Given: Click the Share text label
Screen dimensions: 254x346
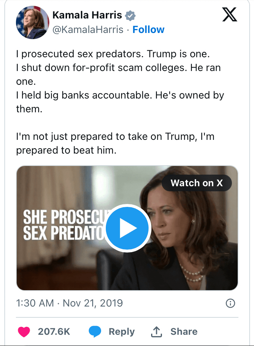Looking at the screenshot, I should click(x=184, y=332).
